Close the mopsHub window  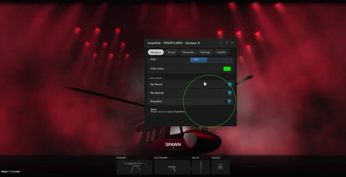point(232,43)
